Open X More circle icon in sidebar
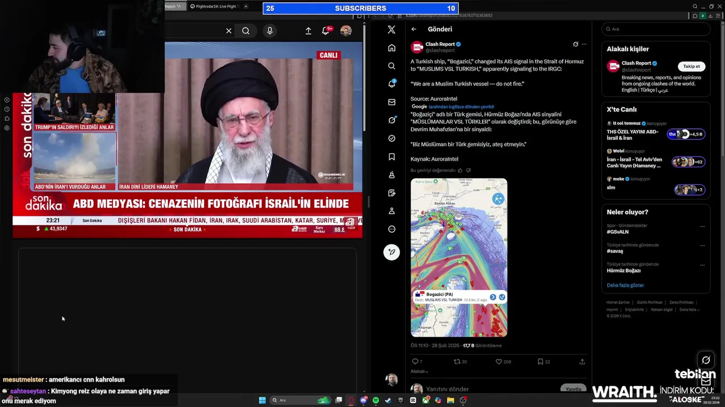Viewport: 725px width, 407px height. 391,229
